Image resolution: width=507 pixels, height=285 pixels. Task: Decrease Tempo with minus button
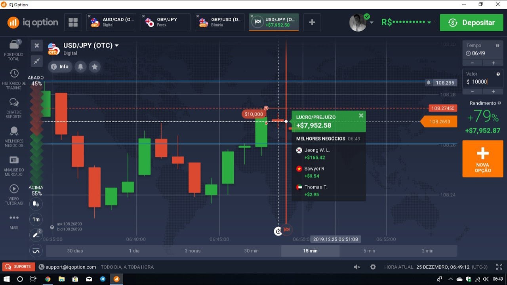pos(473,63)
